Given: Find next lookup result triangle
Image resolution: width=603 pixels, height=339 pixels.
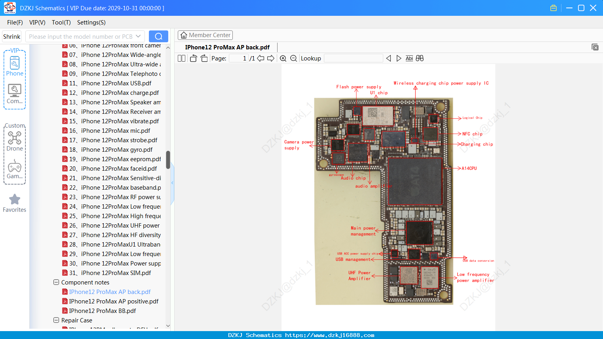Looking at the screenshot, I should [x=399, y=58].
